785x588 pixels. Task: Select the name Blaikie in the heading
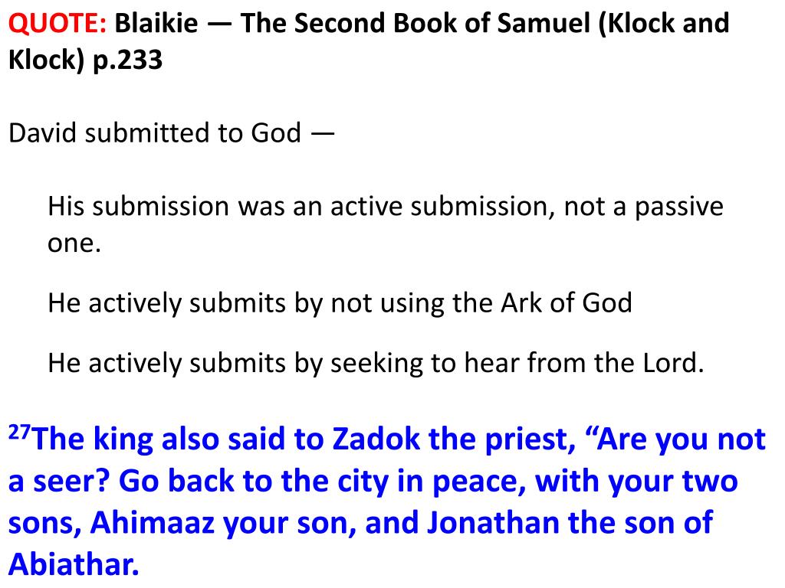tap(156, 23)
